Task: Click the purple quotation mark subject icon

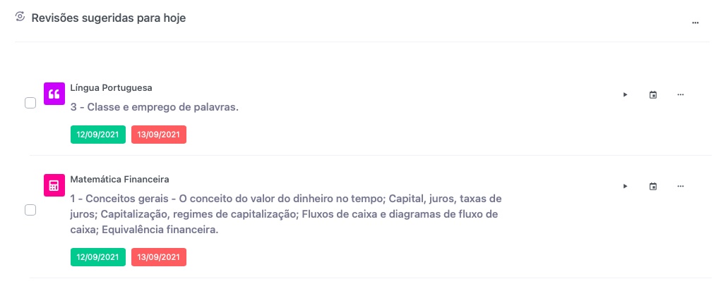Action: tap(54, 94)
